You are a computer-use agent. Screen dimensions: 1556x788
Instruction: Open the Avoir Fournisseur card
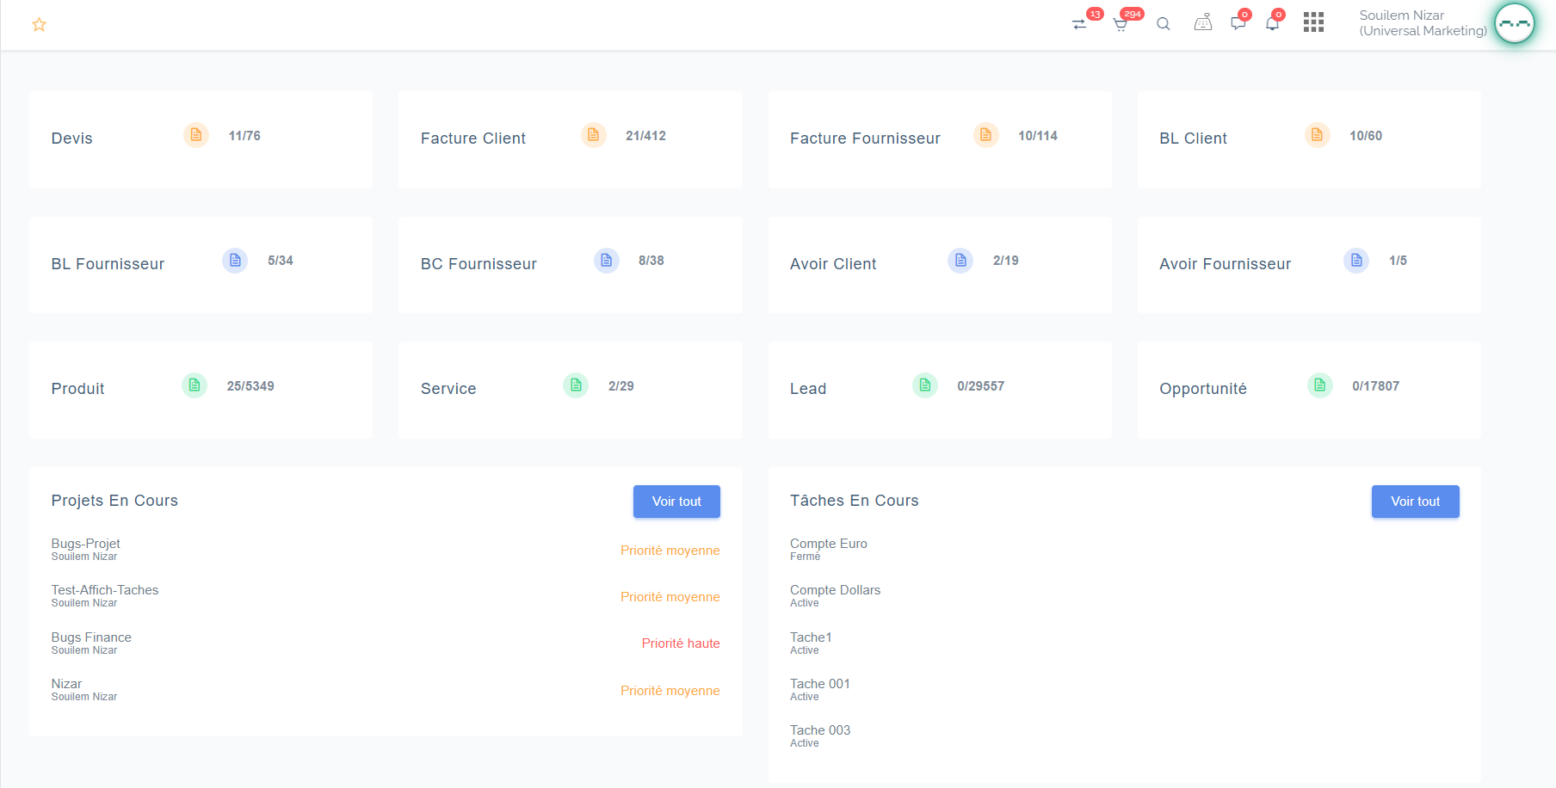click(1225, 264)
